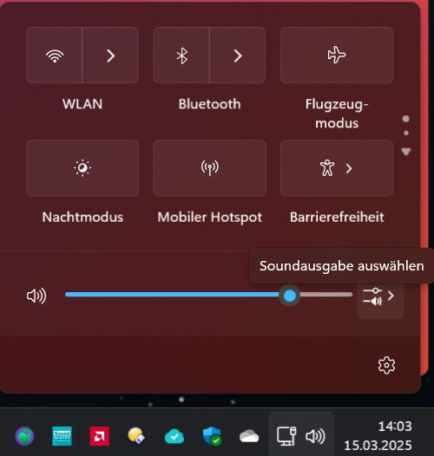Toggle the Nachtmodus night light tile
The height and width of the screenshot is (456, 434).
[82, 168]
